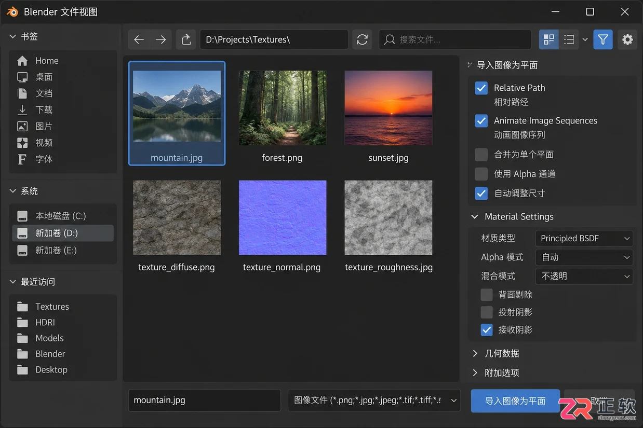Viewport: 643px width, 428px height.
Task: Click the Models recent folder icon
Action: 22,338
